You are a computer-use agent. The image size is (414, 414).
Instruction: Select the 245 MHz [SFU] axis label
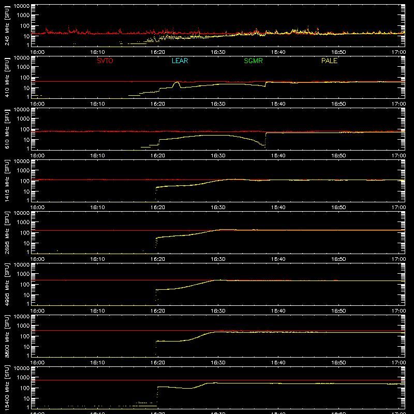click(x=7, y=25)
